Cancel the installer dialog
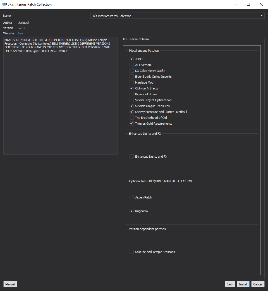 pyautogui.click(x=258, y=284)
